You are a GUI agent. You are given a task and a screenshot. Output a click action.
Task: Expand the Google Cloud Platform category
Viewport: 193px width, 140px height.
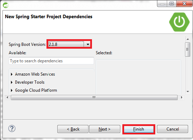point(12,90)
